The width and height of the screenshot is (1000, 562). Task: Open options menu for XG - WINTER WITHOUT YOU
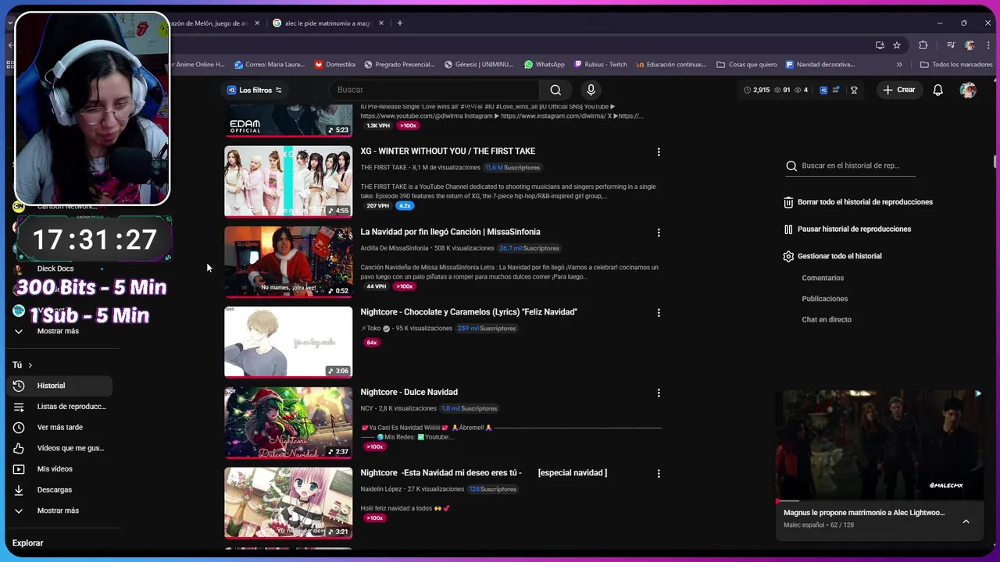click(659, 152)
